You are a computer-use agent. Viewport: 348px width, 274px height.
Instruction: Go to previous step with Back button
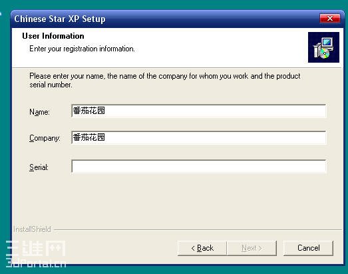202,248
